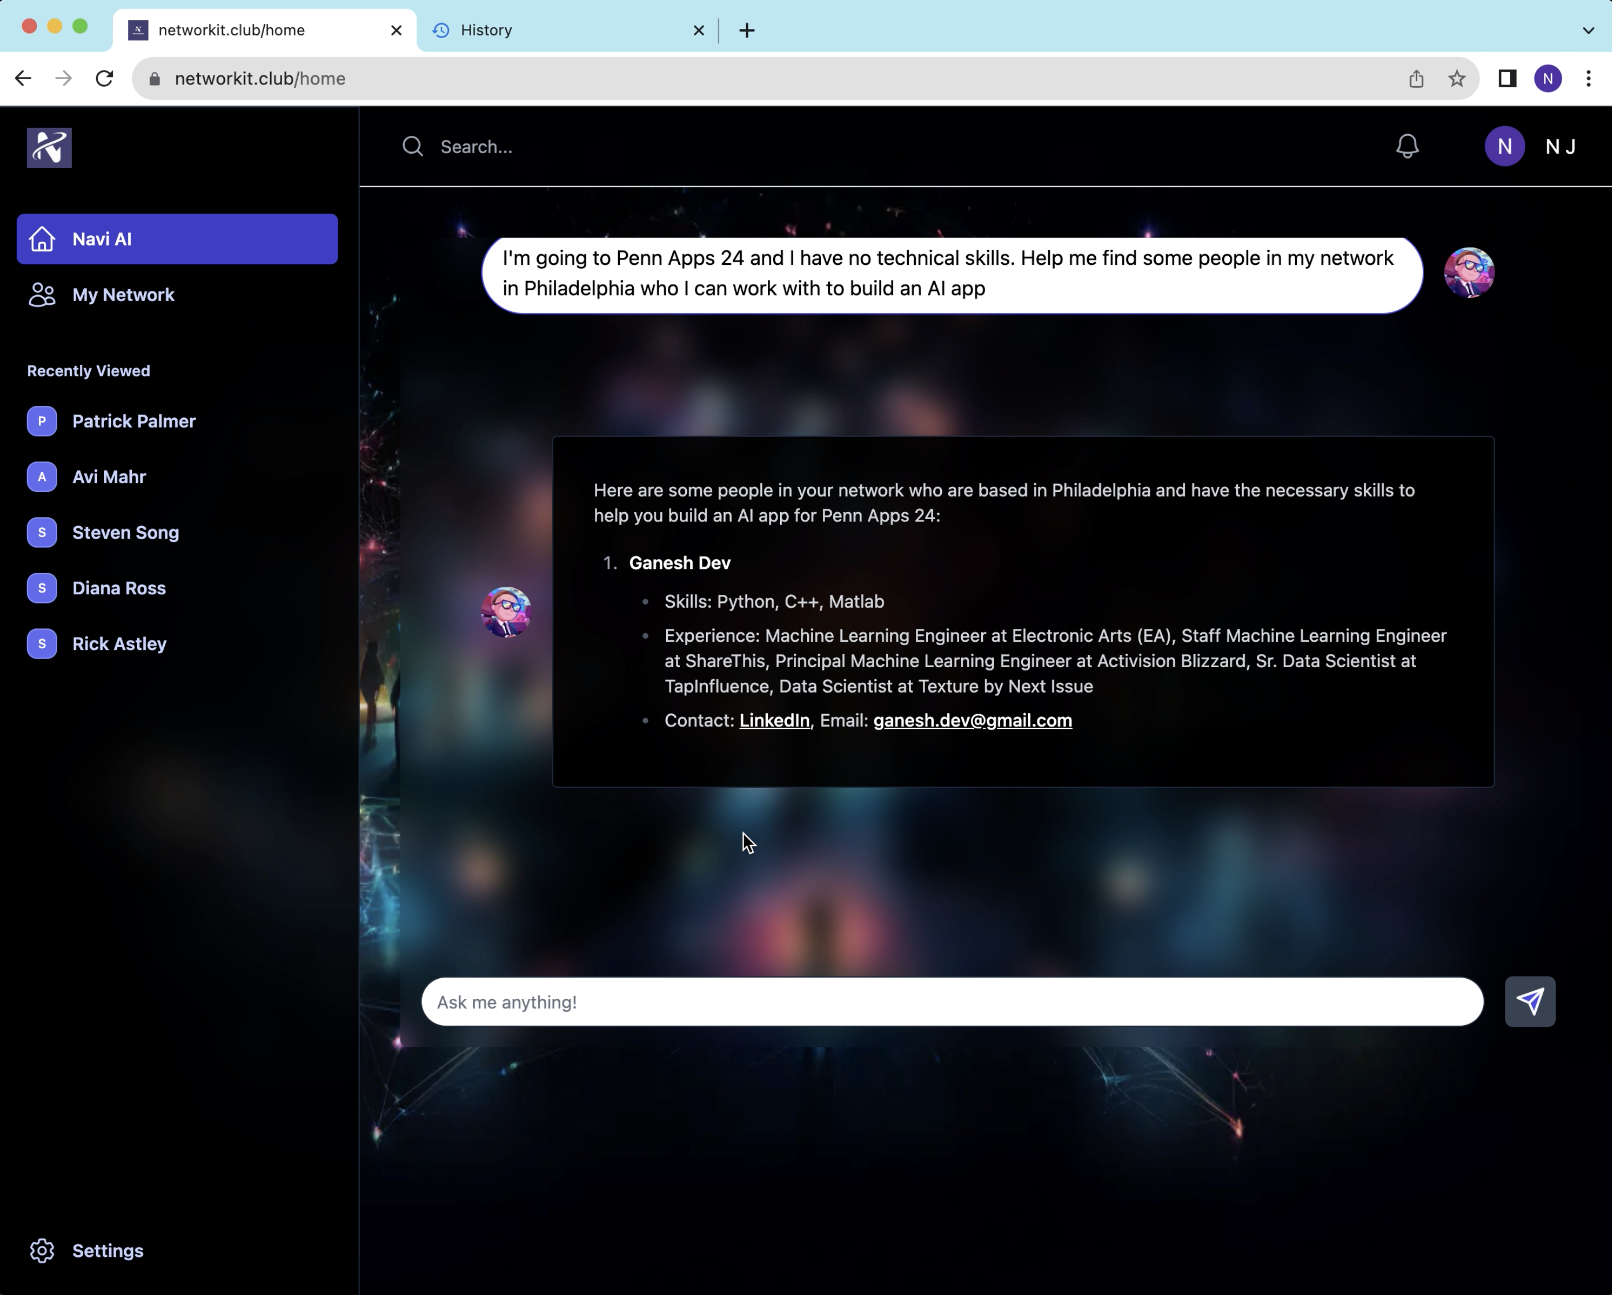Click the send message paper plane icon
This screenshot has width=1612, height=1295.
(1529, 1001)
